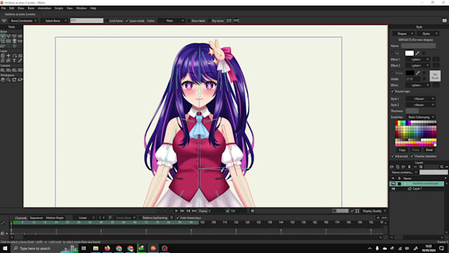Open the Display Quality dropdown
The height and width of the screenshot is (253, 449).
coord(374,211)
